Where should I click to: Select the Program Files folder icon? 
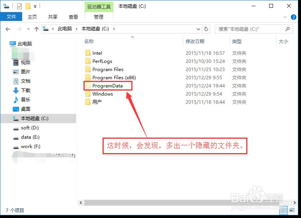click(x=88, y=69)
